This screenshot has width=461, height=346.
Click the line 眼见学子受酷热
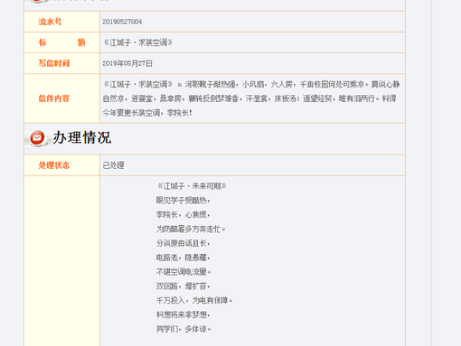coord(183,200)
